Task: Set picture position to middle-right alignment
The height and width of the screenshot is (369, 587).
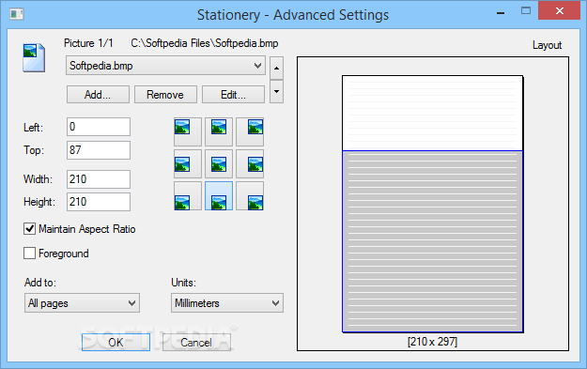Action: pos(250,164)
